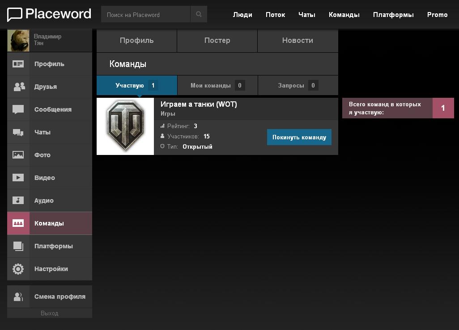Select the Постер tab
Screen dimensions: 459x330
217,41
